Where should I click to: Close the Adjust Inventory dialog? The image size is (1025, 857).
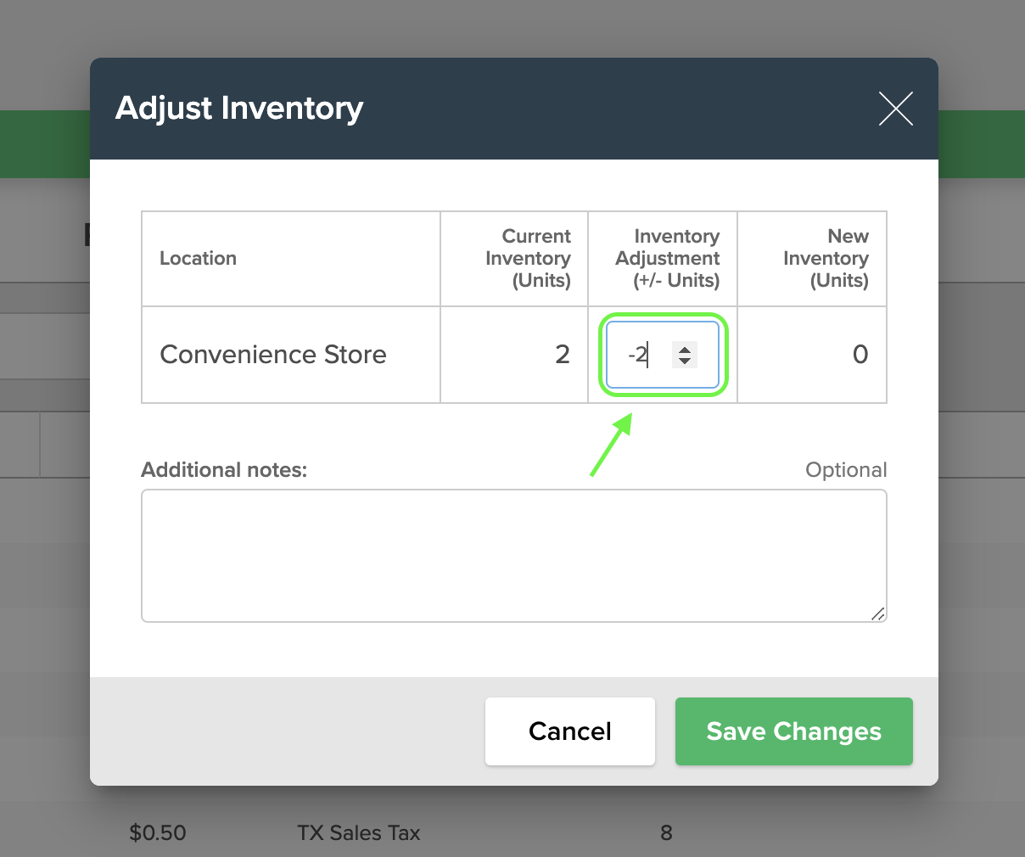click(896, 109)
